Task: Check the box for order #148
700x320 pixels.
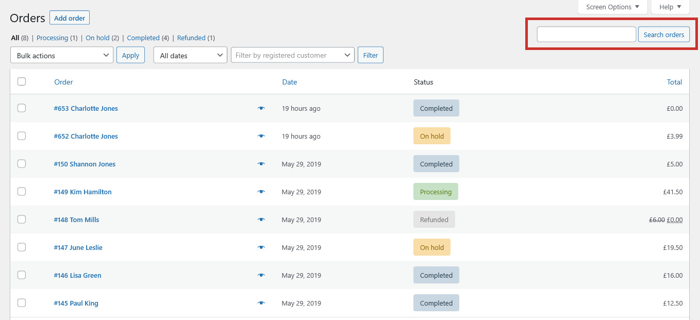Action: (22, 220)
